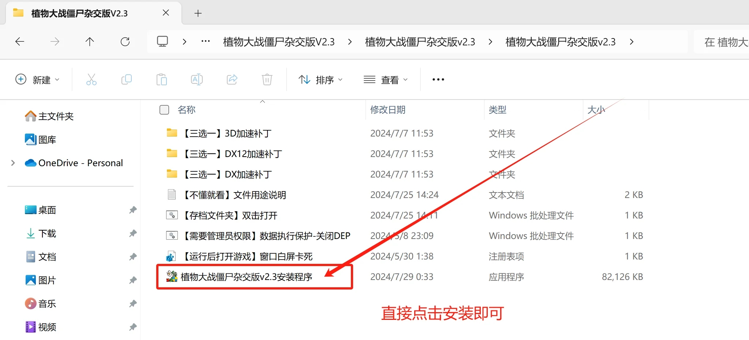749x340 pixels.
Task: Click the last 植物大战僵尸杂交版v2.3 breadcrumb segment
Action: click(x=561, y=42)
